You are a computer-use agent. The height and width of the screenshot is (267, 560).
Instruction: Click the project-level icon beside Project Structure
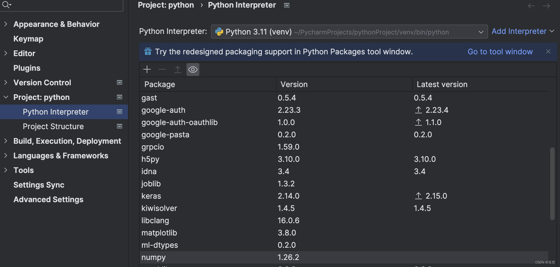click(x=120, y=126)
